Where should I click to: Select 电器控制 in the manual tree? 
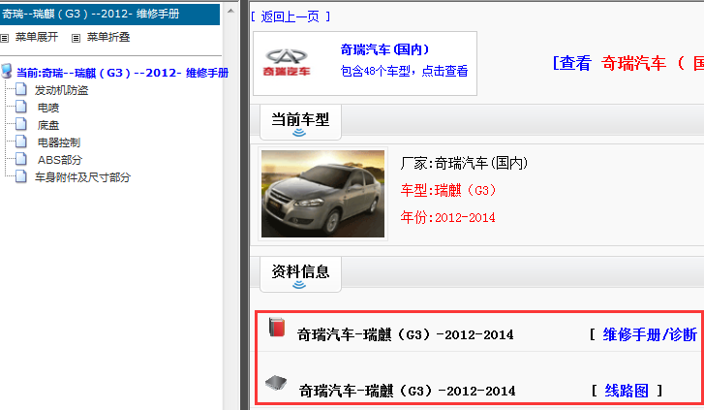point(59,142)
